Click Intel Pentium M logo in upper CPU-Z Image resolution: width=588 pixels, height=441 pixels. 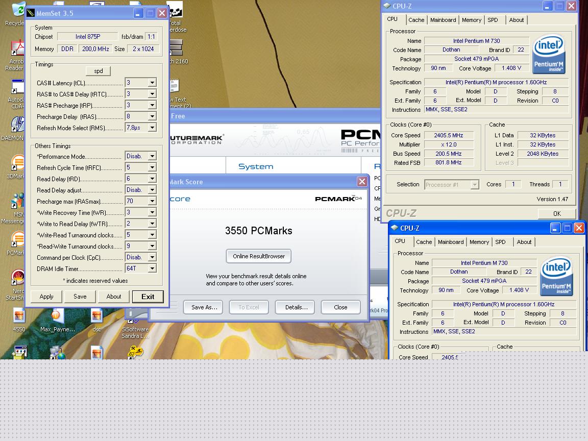549,54
